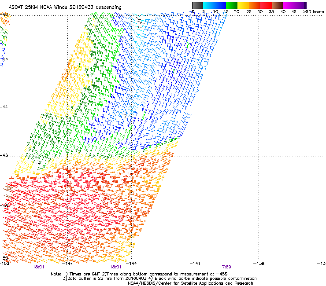Select the orange 25-30 knots legend segment

tap(255, 5)
